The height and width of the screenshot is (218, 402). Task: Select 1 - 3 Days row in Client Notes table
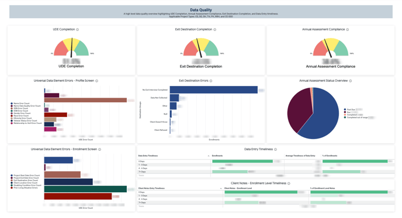coord(266,196)
